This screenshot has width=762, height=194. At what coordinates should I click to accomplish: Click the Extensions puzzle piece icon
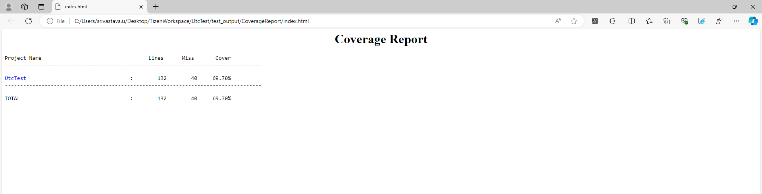pyautogui.click(x=612, y=21)
